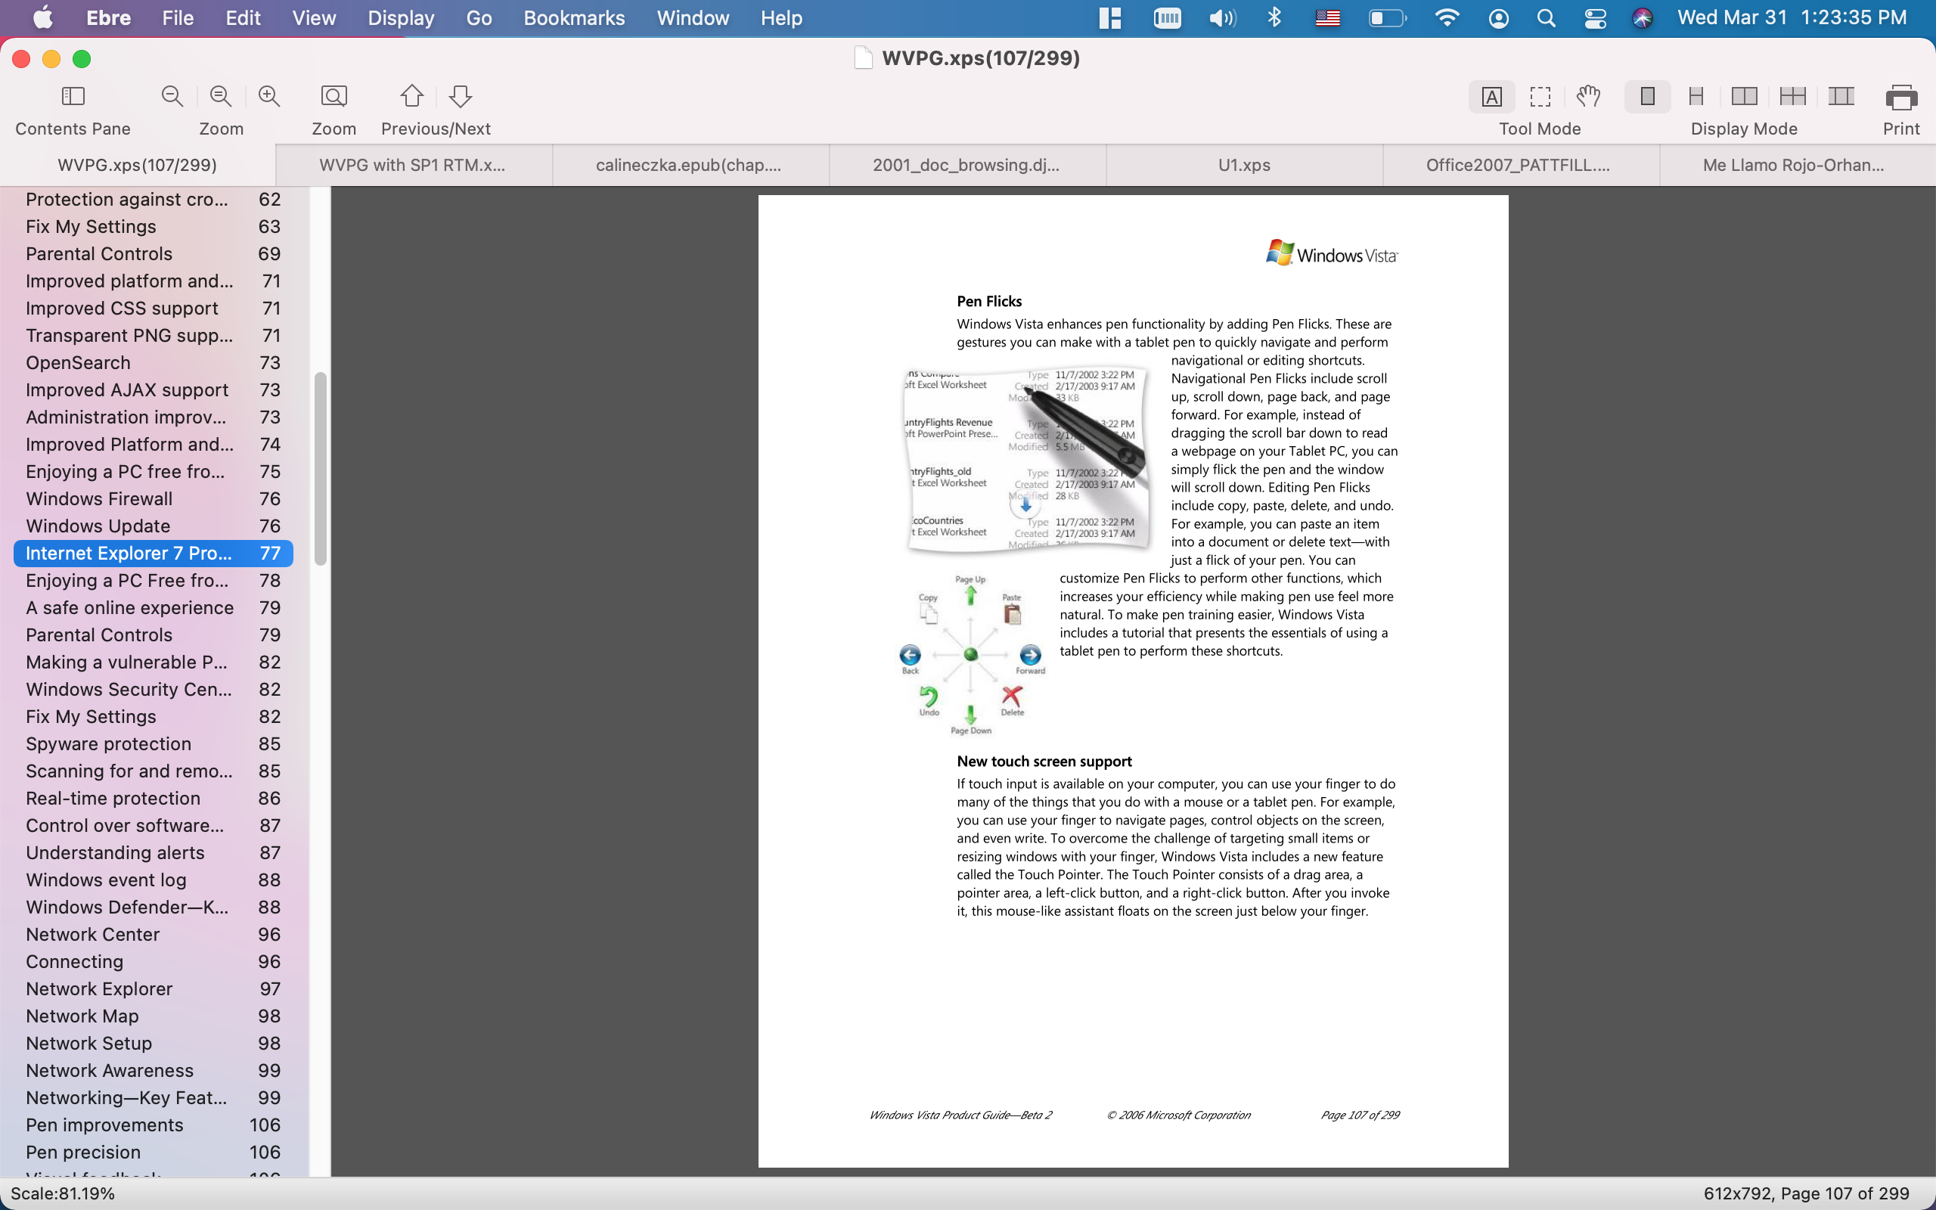Click the WVPG.xps(107/299) tab
The width and height of the screenshot is (1936, 1210).
point(138,165)
